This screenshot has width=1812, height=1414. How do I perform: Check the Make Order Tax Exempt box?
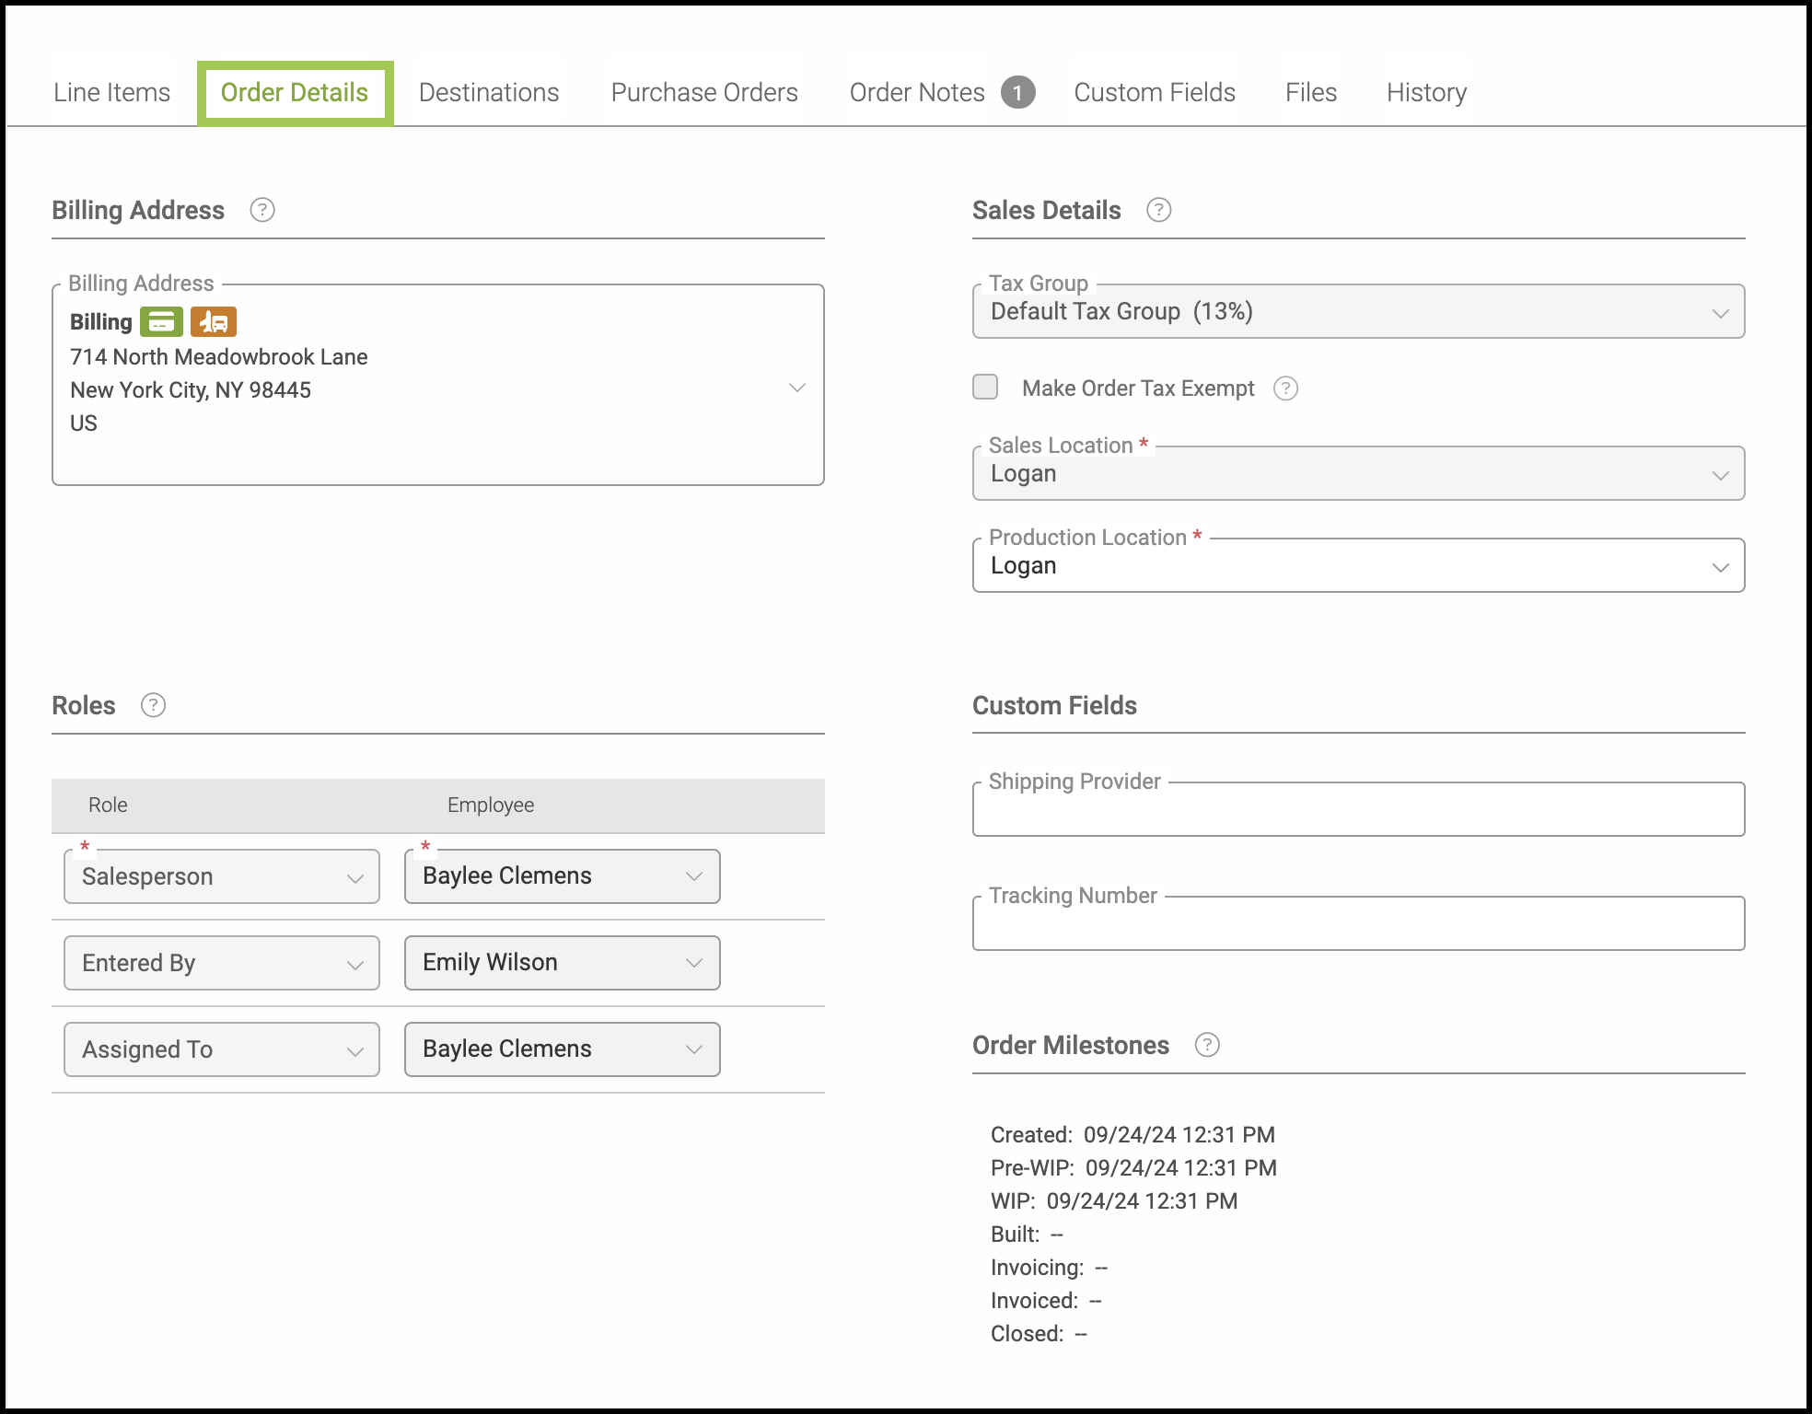(x=985, y=387)
